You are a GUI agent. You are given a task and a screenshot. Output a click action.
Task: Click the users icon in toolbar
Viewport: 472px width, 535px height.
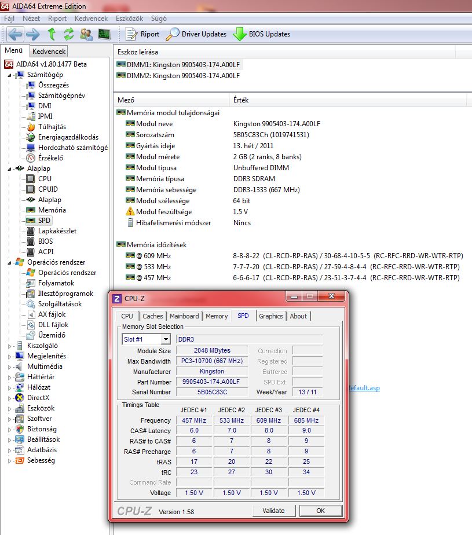coord(86,34)
